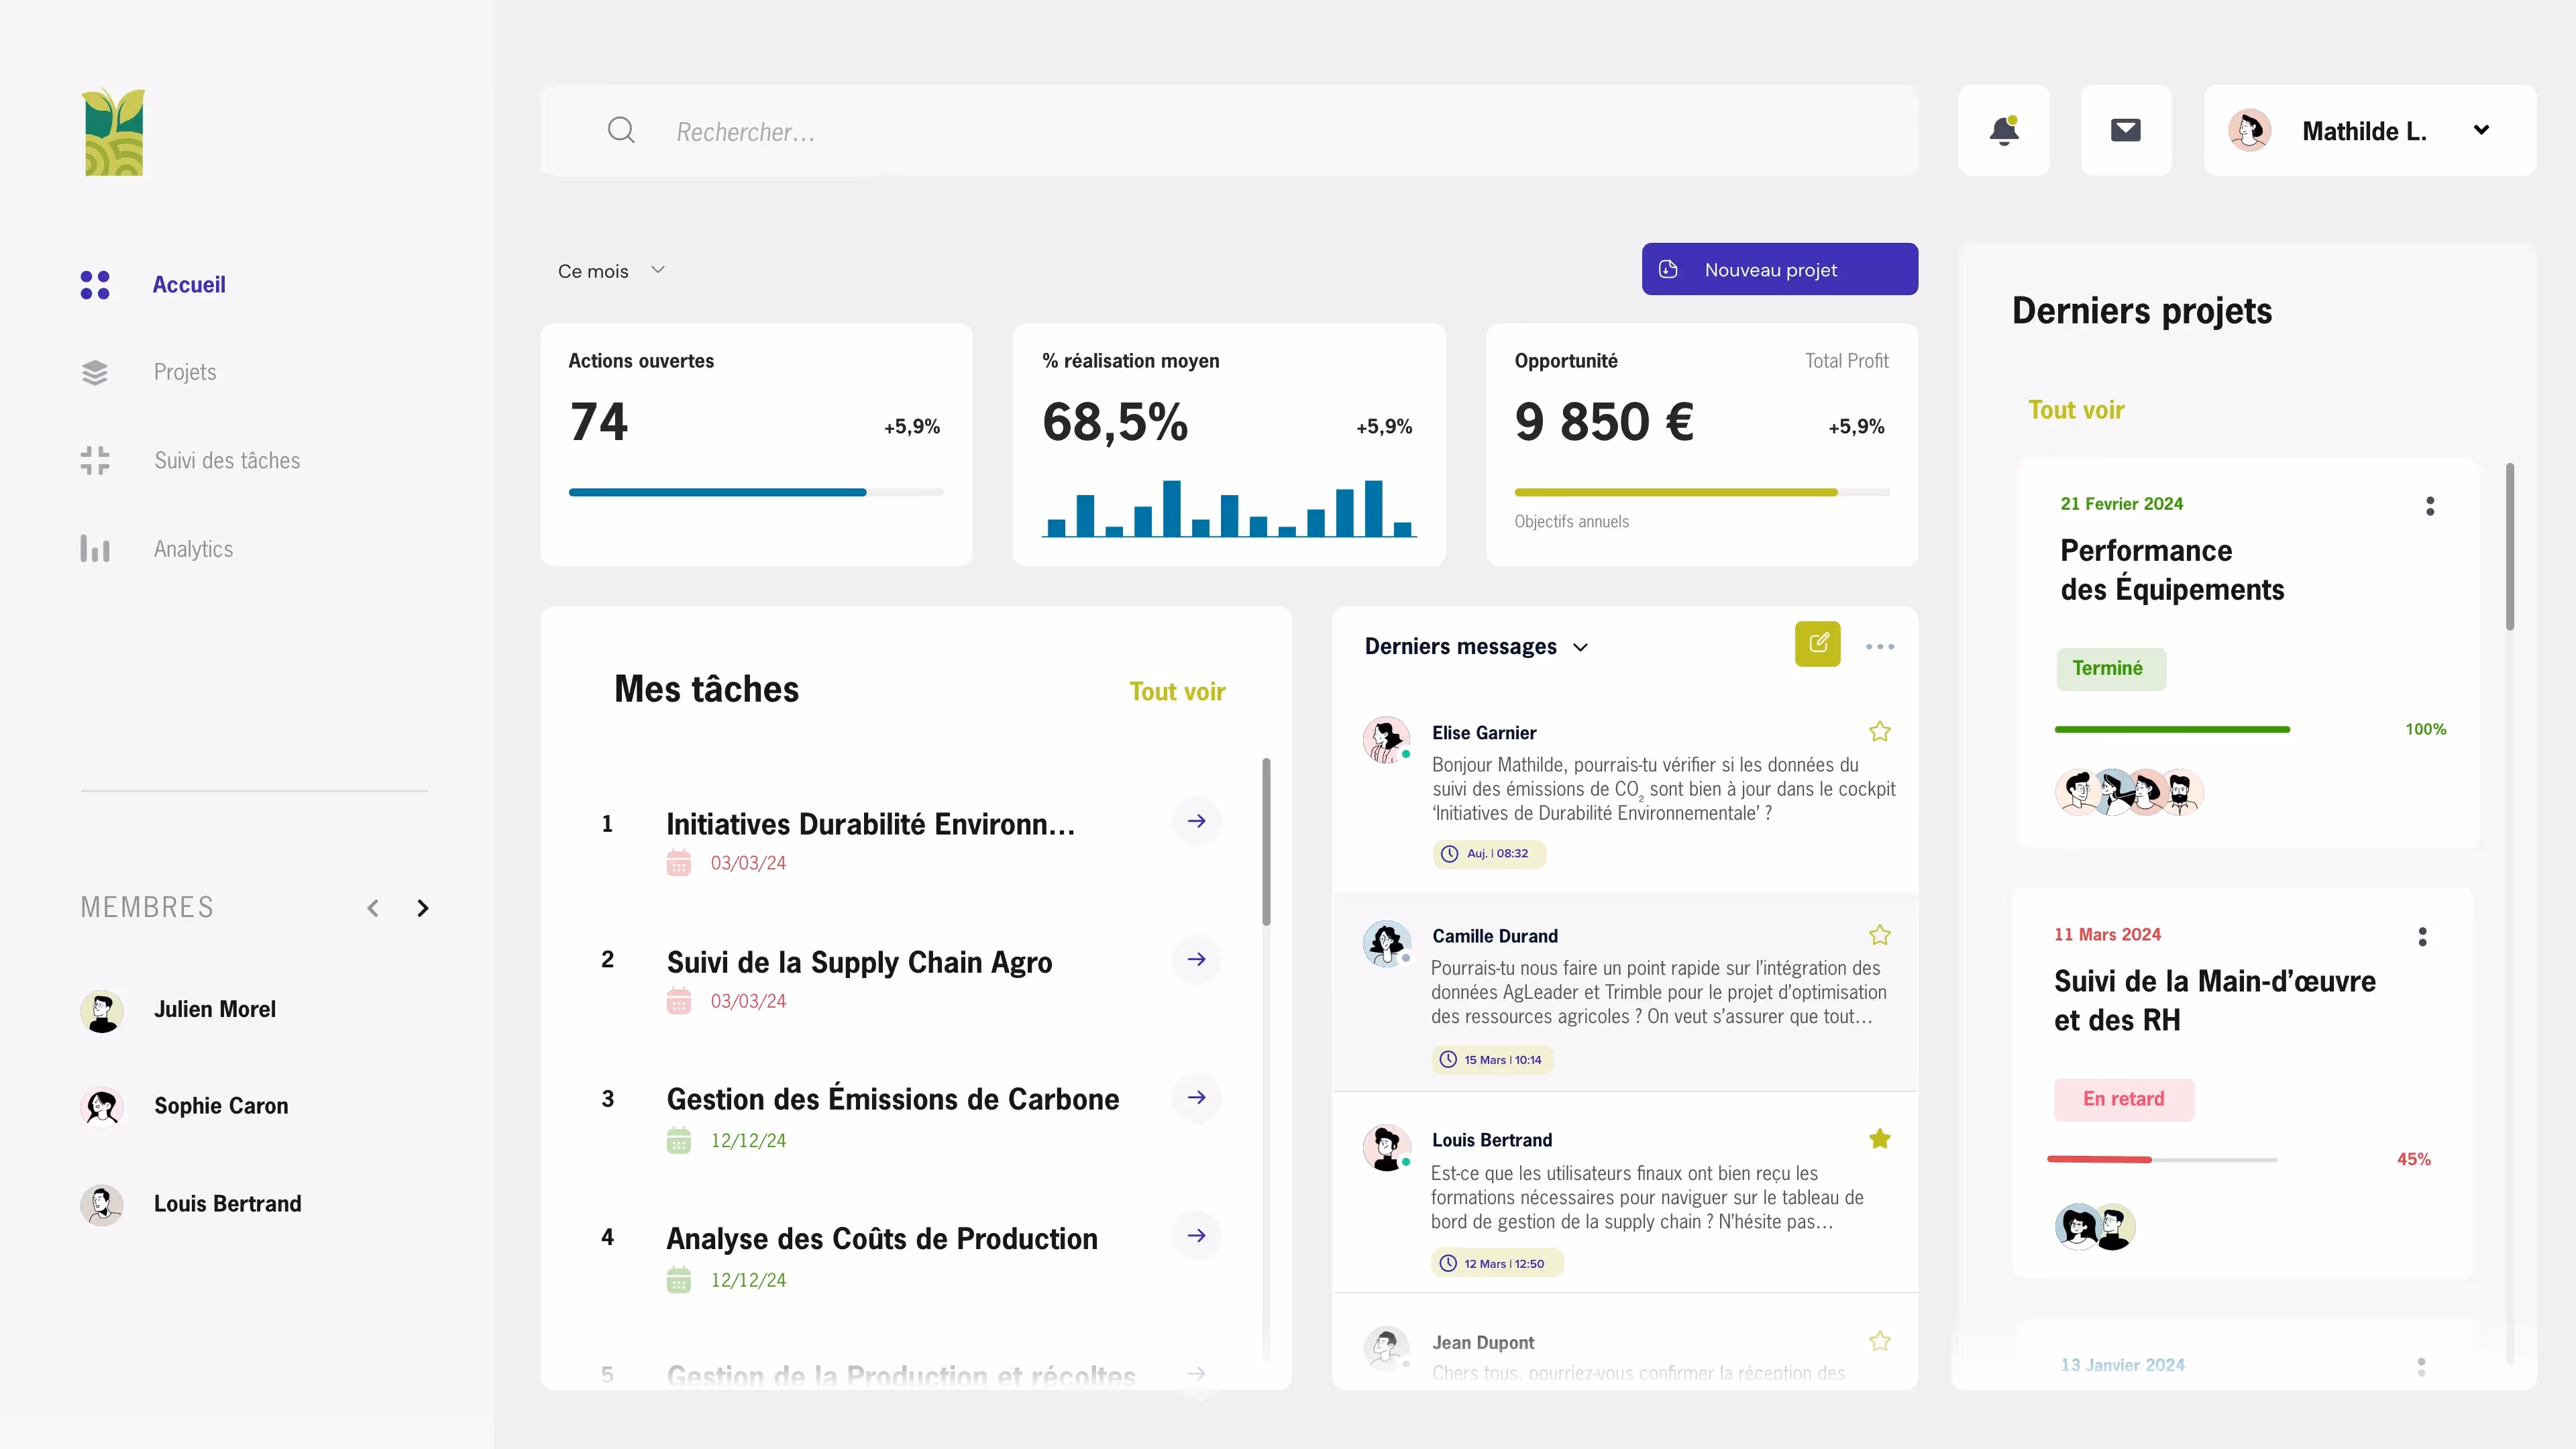The width and height of the screenshot is (2576, 1449).
Task: Go to Projets in sidebar
Action: click(x=185, y=372)
